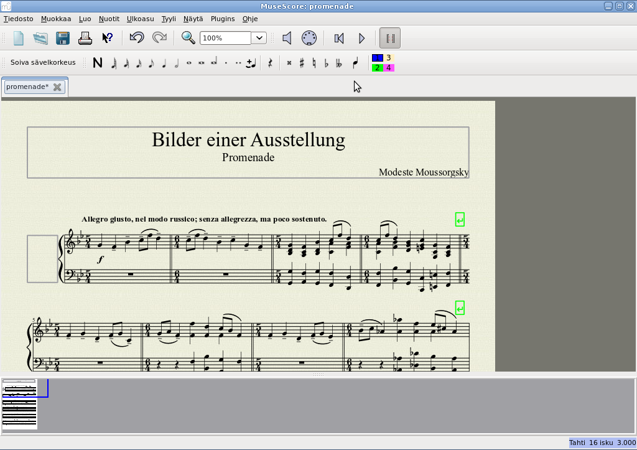Rewind playback to the start
637x450 pixels.
point(339,38)
